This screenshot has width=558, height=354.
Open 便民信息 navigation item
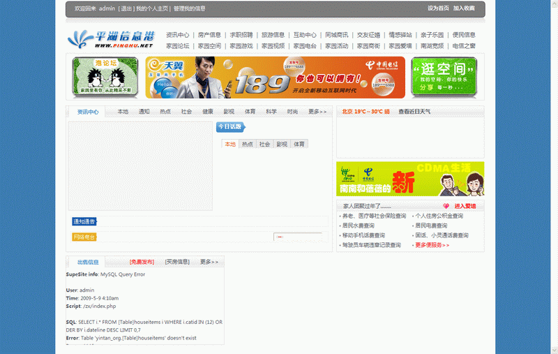(x=464, y=35)
